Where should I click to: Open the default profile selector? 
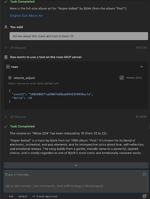(x=23, y=196)
